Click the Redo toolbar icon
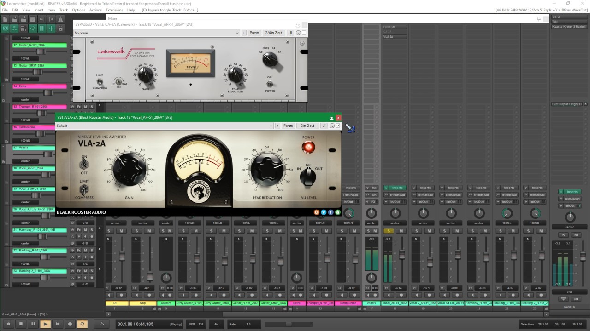The image size is (590, 331). coord(52,19)
